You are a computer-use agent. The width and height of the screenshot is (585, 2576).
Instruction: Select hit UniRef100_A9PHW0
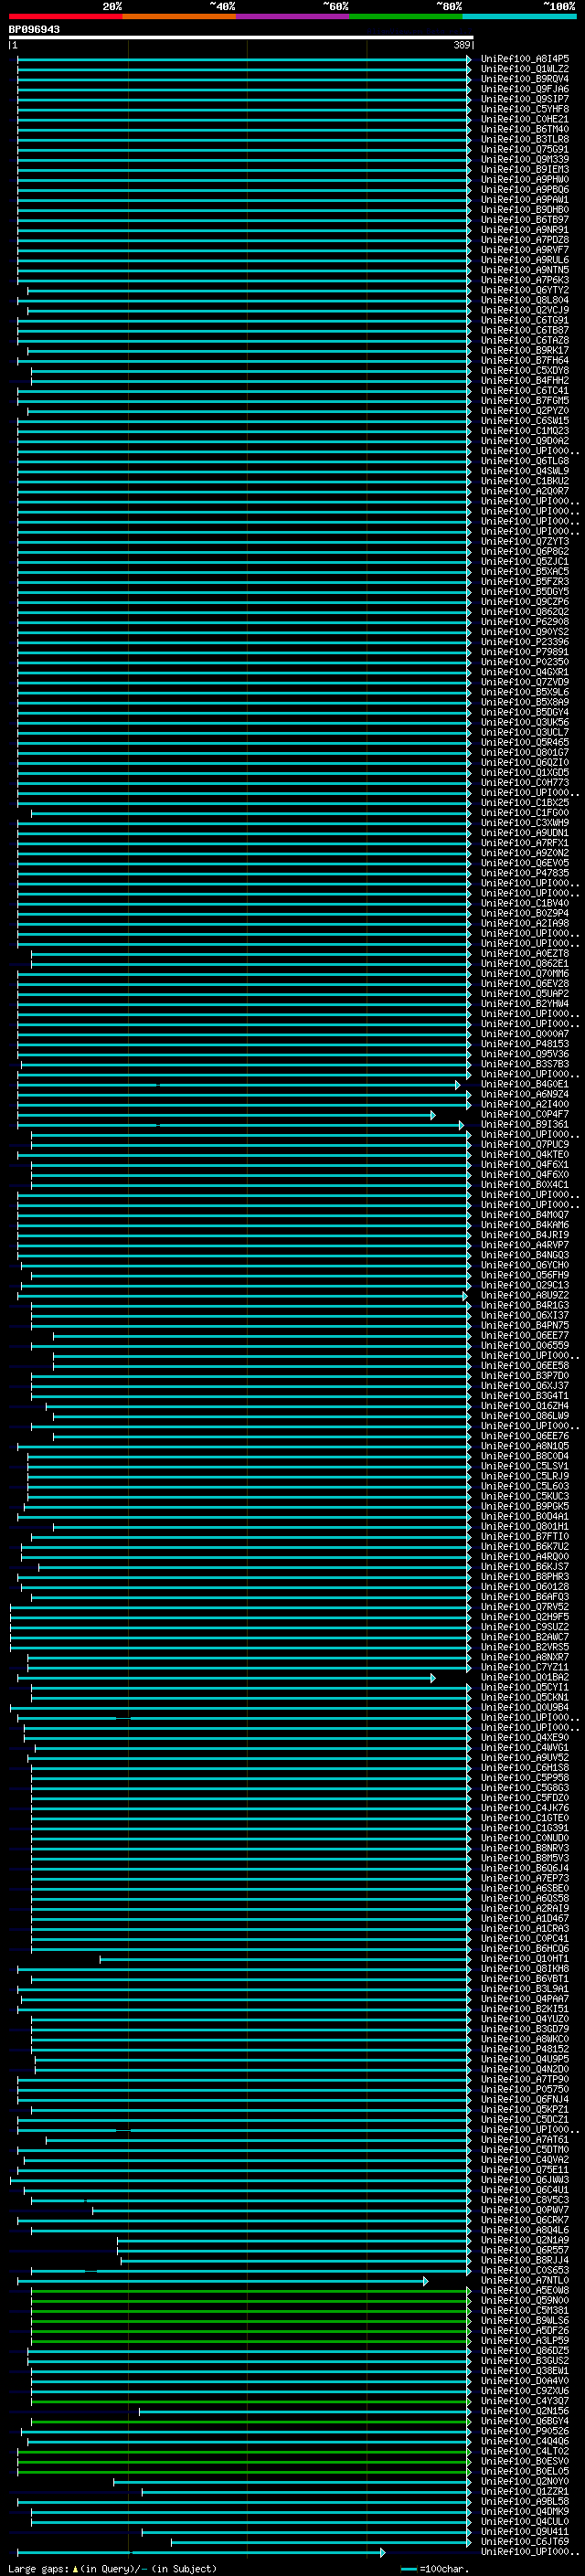[x=525, y=180]
